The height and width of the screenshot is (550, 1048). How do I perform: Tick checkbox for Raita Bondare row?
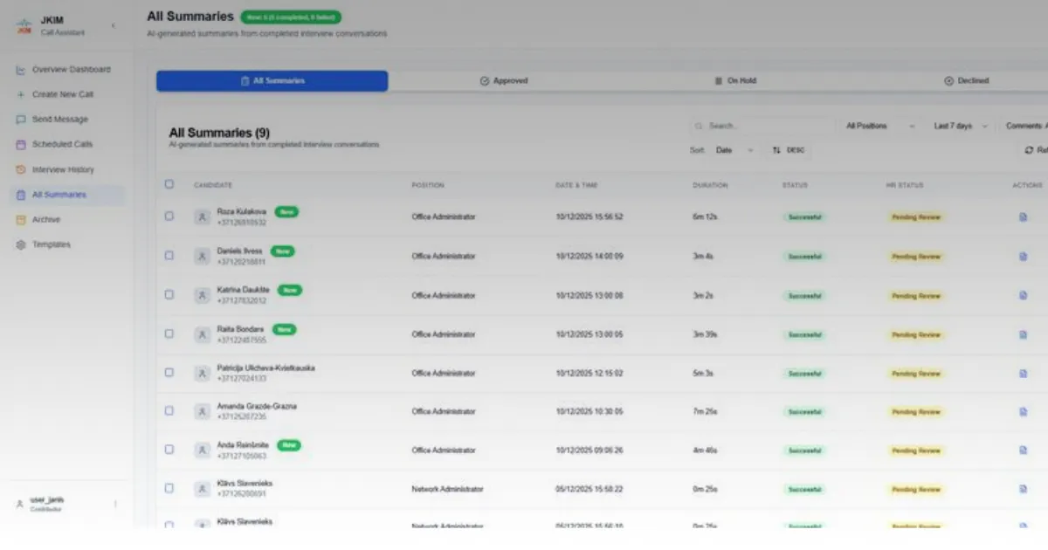[169, 333]
